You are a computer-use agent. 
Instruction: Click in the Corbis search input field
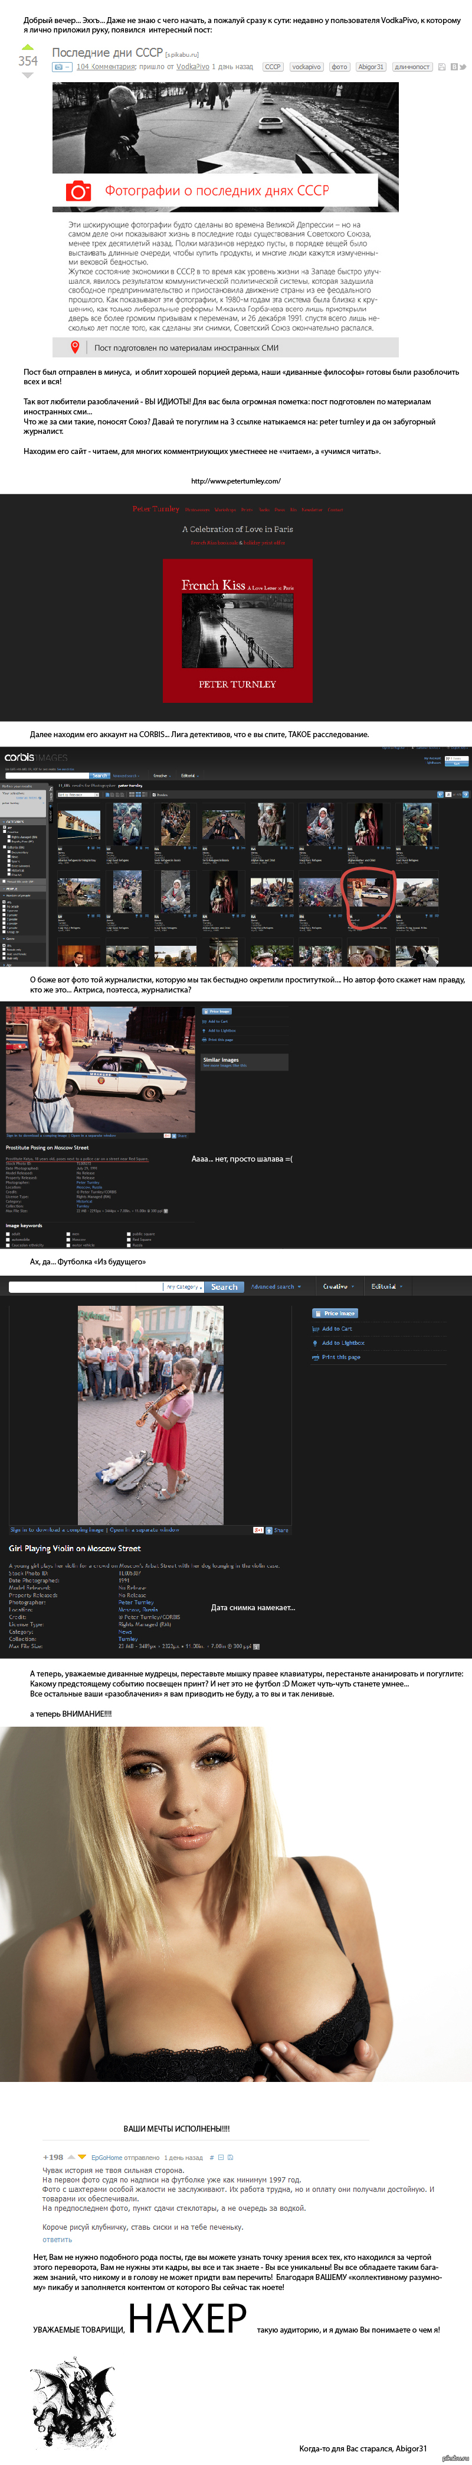tap(86, 1287)
